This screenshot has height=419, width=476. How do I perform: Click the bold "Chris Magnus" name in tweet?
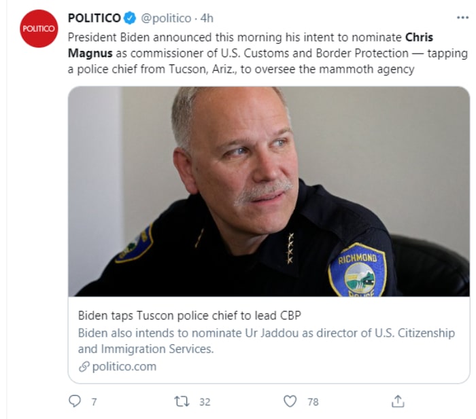(419, 37)
